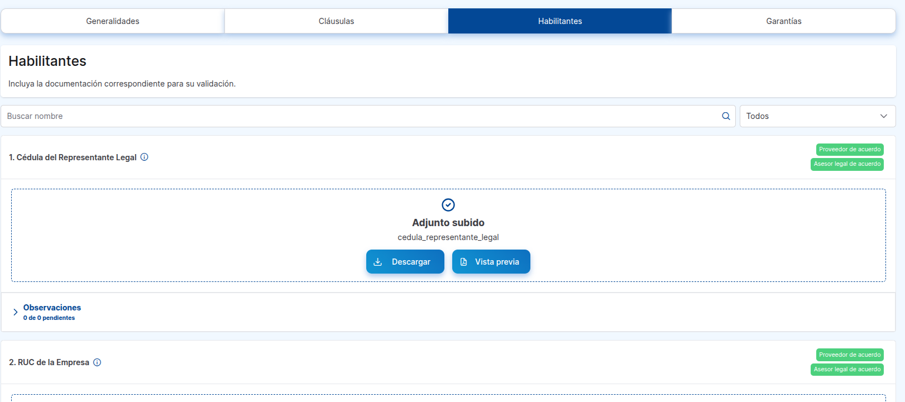The width and height of the screenshot is (905, 402).
Task: Switch to the Generalidades tab
Action: point(113,21)
